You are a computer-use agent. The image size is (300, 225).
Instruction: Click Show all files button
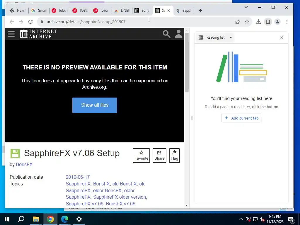pos(95,105)
